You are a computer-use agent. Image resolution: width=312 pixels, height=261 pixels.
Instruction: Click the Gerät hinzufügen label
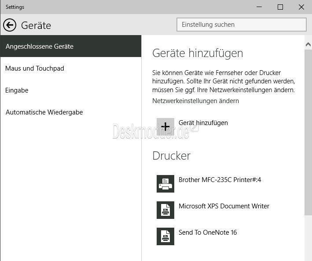203,123
